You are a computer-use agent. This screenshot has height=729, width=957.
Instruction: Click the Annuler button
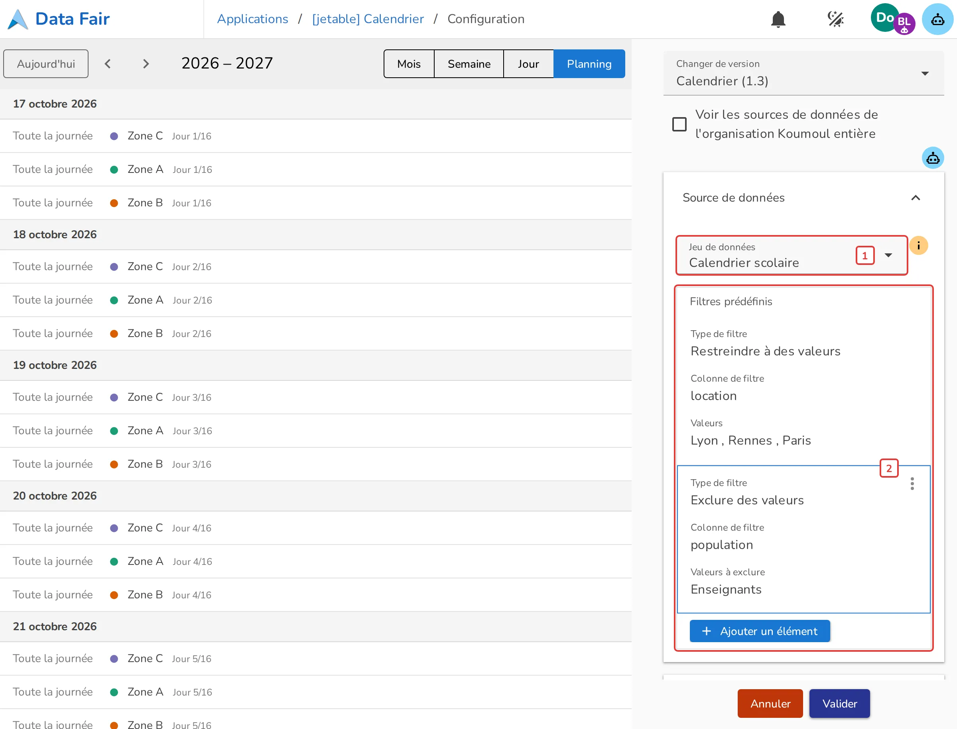point(770,704)
